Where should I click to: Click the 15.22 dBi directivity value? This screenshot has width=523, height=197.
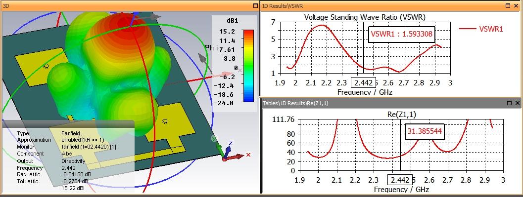73,188
